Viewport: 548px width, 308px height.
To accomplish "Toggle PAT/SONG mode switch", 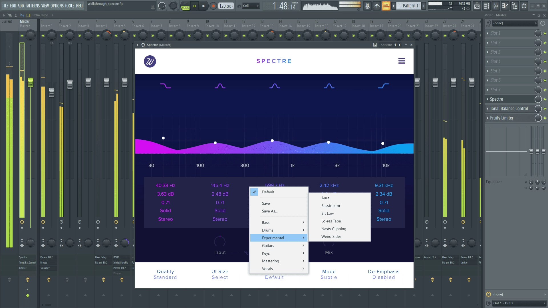I will (x=185, y=6).
